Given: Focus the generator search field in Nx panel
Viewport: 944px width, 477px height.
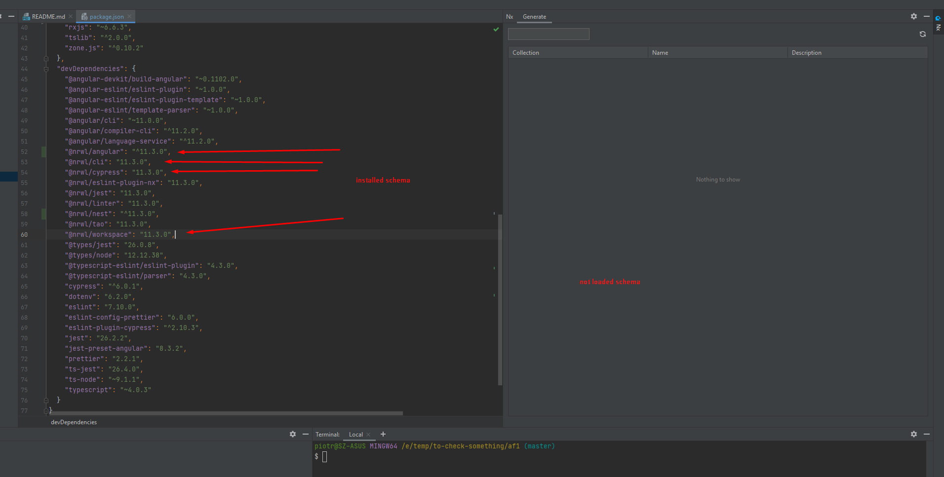Looking at the screenshot, I should point(548,34).
